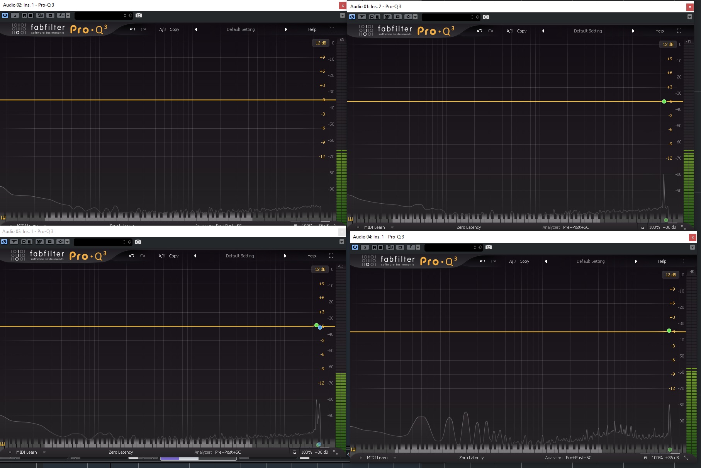Toggle A/B comparison in Audio 03 window

(x=161, y=256)
